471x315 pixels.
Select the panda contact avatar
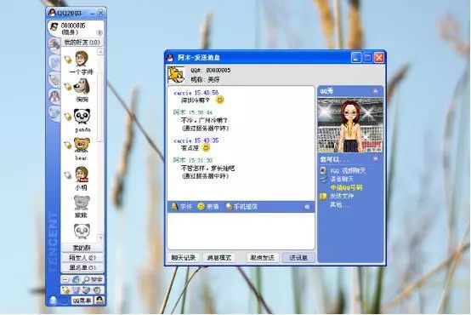tap(82, 117)
